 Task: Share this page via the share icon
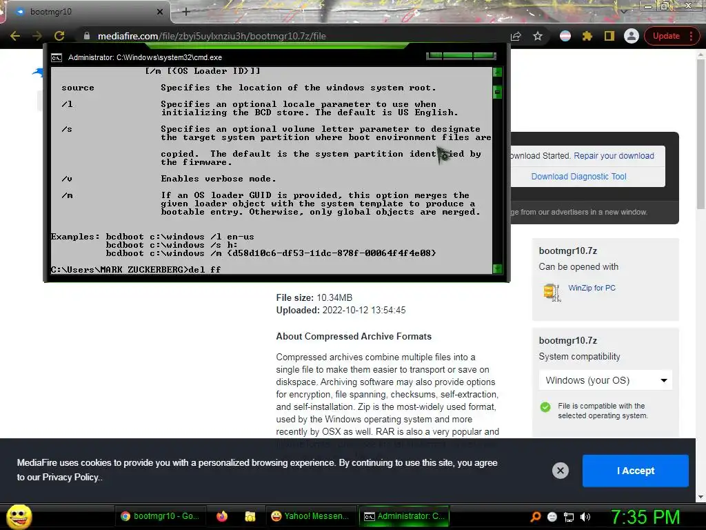tap(516, 36)
